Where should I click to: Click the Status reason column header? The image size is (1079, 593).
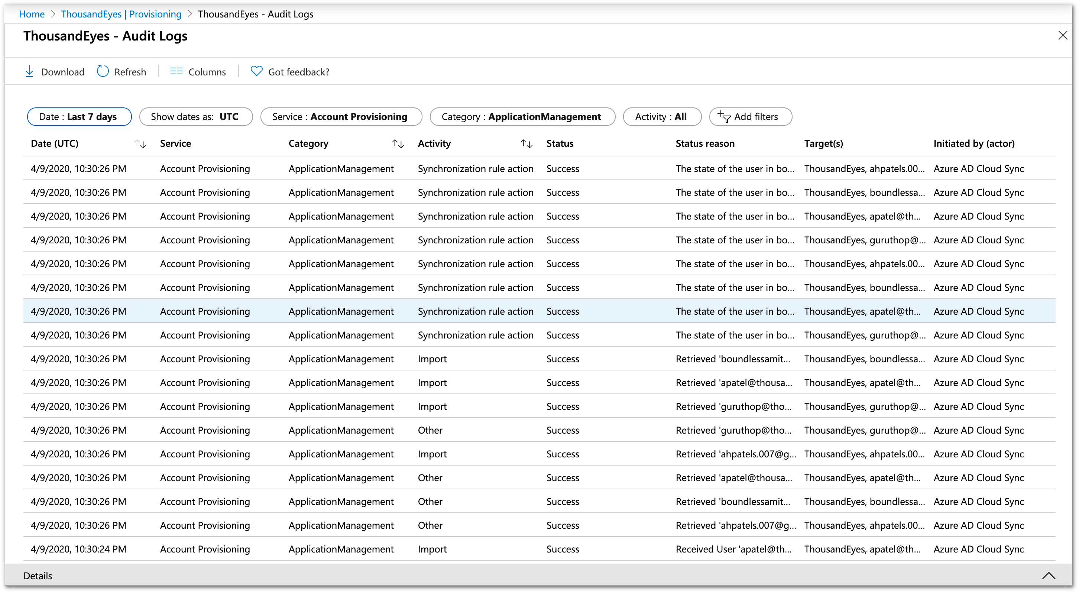point(705,144)
